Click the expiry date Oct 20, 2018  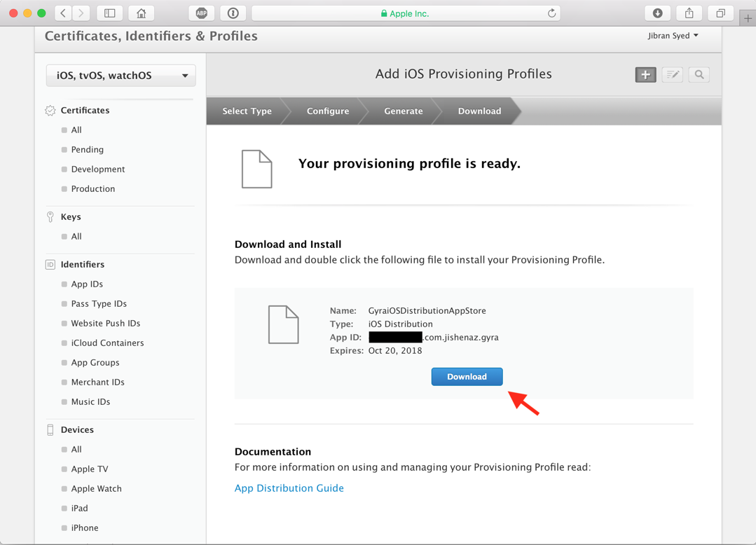pos(395,351)
